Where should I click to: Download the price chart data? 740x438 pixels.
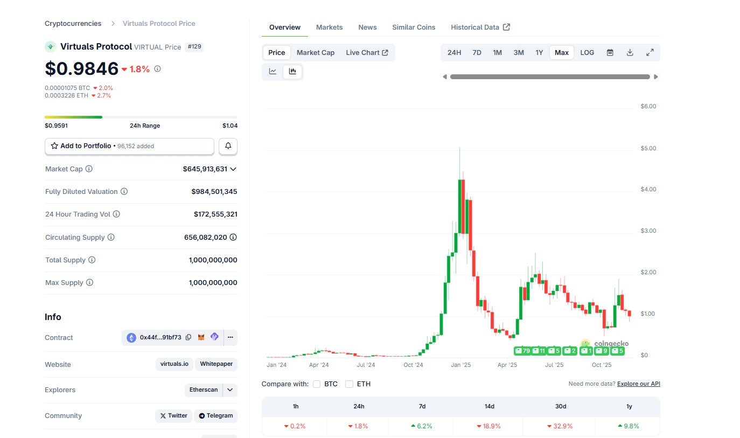(x=630, y=52)
